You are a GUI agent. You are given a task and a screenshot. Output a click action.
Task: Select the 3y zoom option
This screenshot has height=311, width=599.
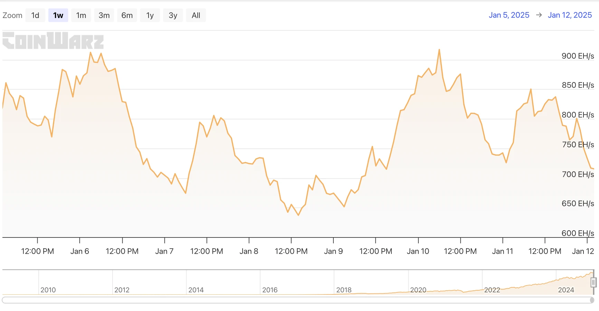pyautogui.click(x=173, y=16)
